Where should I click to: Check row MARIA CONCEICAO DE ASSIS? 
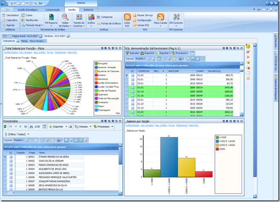point(11,165)
